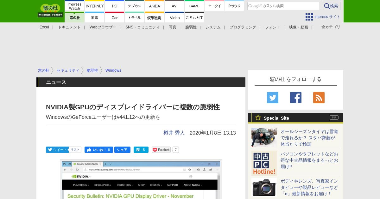Go to the SNS・コミュニティ category
The width and height of the screenshot is (380, 199).
pyautogui.click(x=142, y=27)
